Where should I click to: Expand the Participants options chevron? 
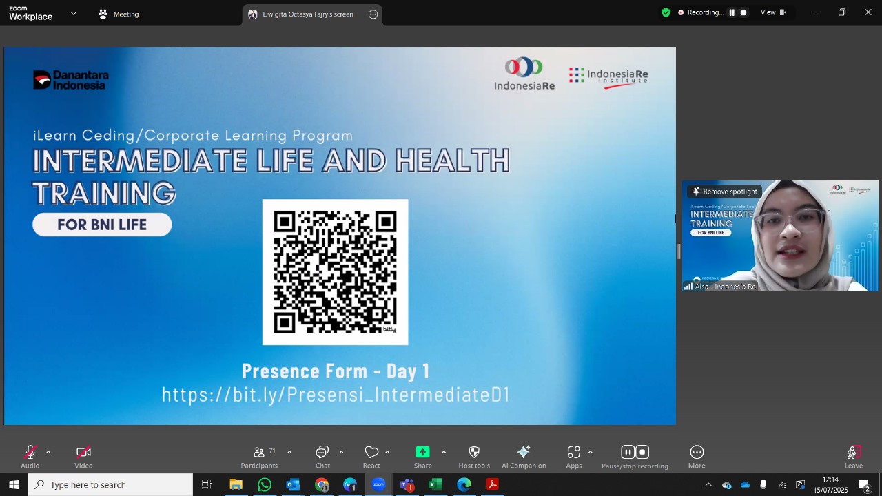point(289,453)
